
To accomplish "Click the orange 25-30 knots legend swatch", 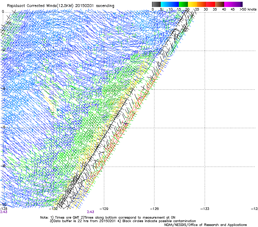I will 202,4.
